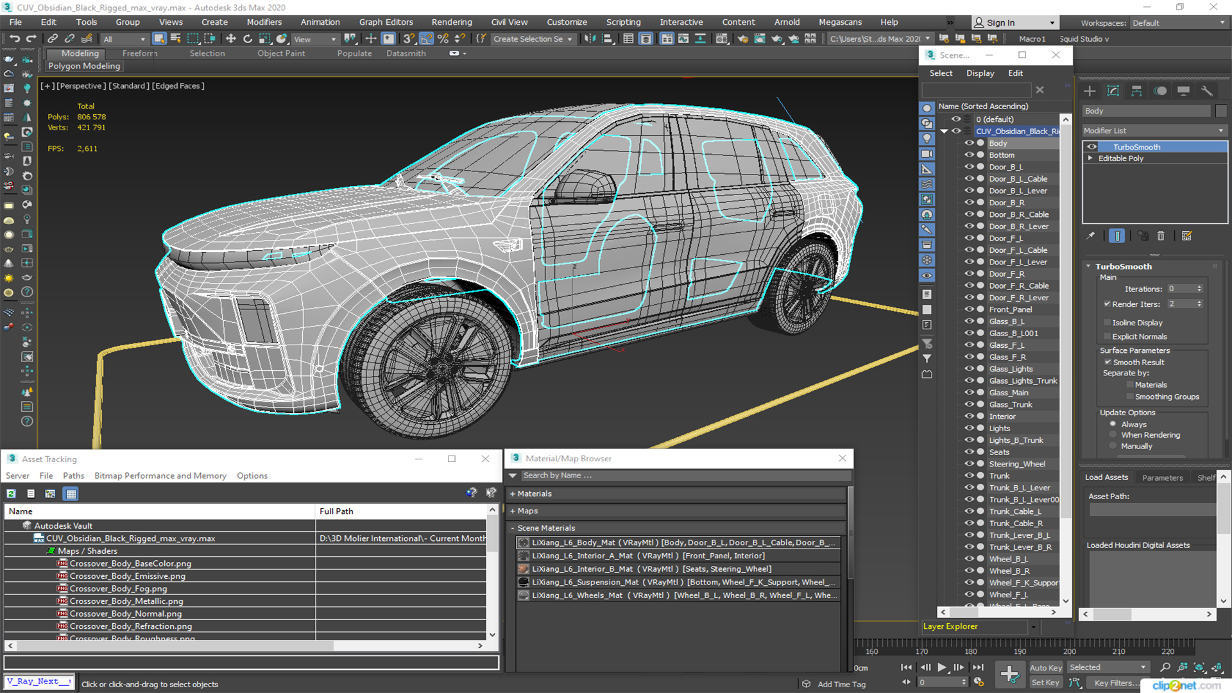Toggle the Angle Snap icon
This screenshot has width=1232, height=693.
point(426,39)
